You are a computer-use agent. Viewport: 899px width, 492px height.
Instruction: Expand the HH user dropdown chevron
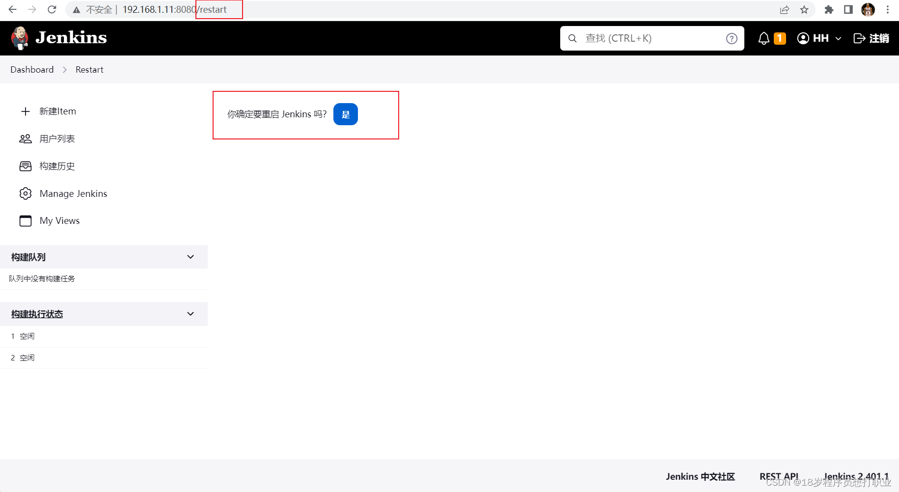coord(838,38)
